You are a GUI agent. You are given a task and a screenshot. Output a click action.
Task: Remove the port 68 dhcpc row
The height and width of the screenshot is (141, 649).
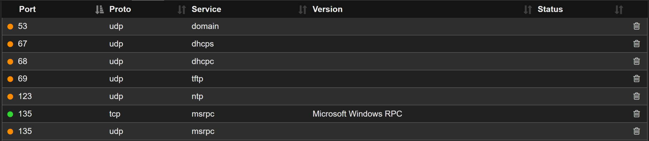coord(636,61)
